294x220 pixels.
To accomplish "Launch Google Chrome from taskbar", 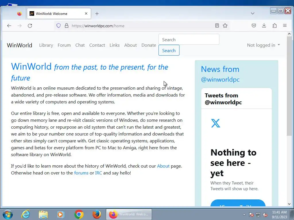I will [x=79, y=214].
